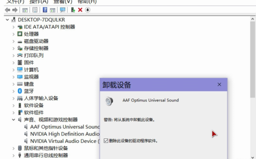Click the scrollbar up arrow
This screenshot has width=256, height=159.
253,19
